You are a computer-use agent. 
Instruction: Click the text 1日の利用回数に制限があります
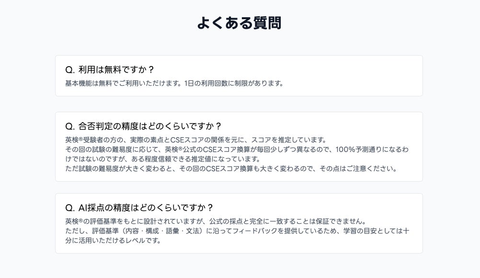(x=233, y=83)
